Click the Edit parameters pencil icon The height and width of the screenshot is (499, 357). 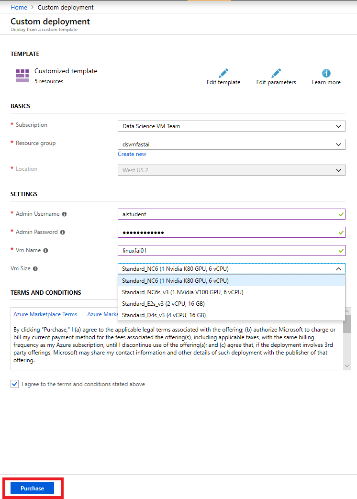coord(276,73)
